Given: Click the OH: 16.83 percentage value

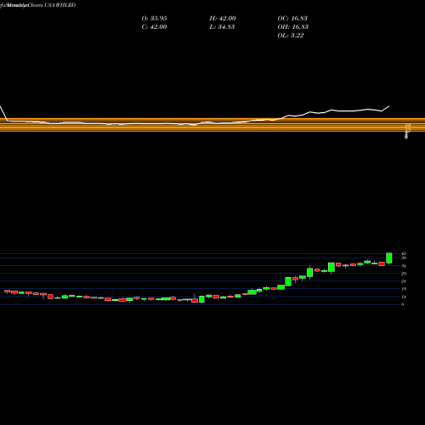Looking at the screenshot, I should pyautogui.click(x=293, y=27).
